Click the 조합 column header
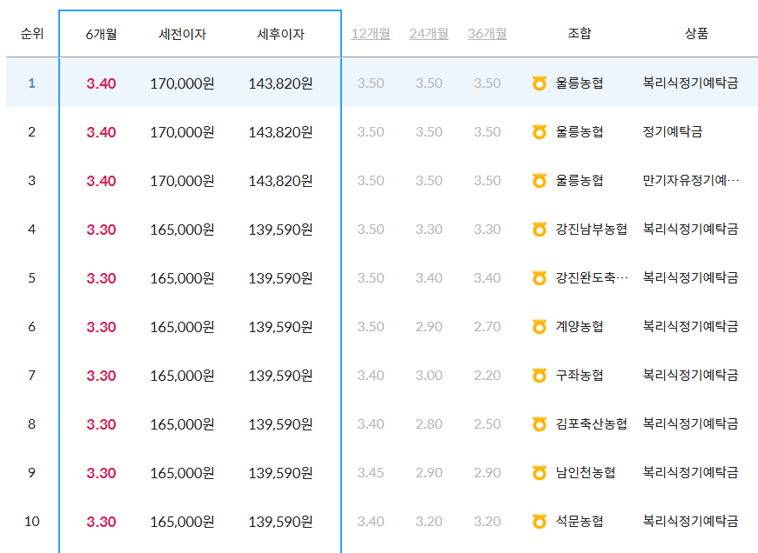 coord(579,33)
